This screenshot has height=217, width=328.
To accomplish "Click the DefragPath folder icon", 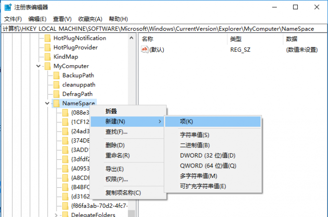I will 57,94.
